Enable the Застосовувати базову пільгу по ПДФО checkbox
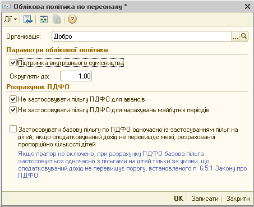 click(13, 129)
